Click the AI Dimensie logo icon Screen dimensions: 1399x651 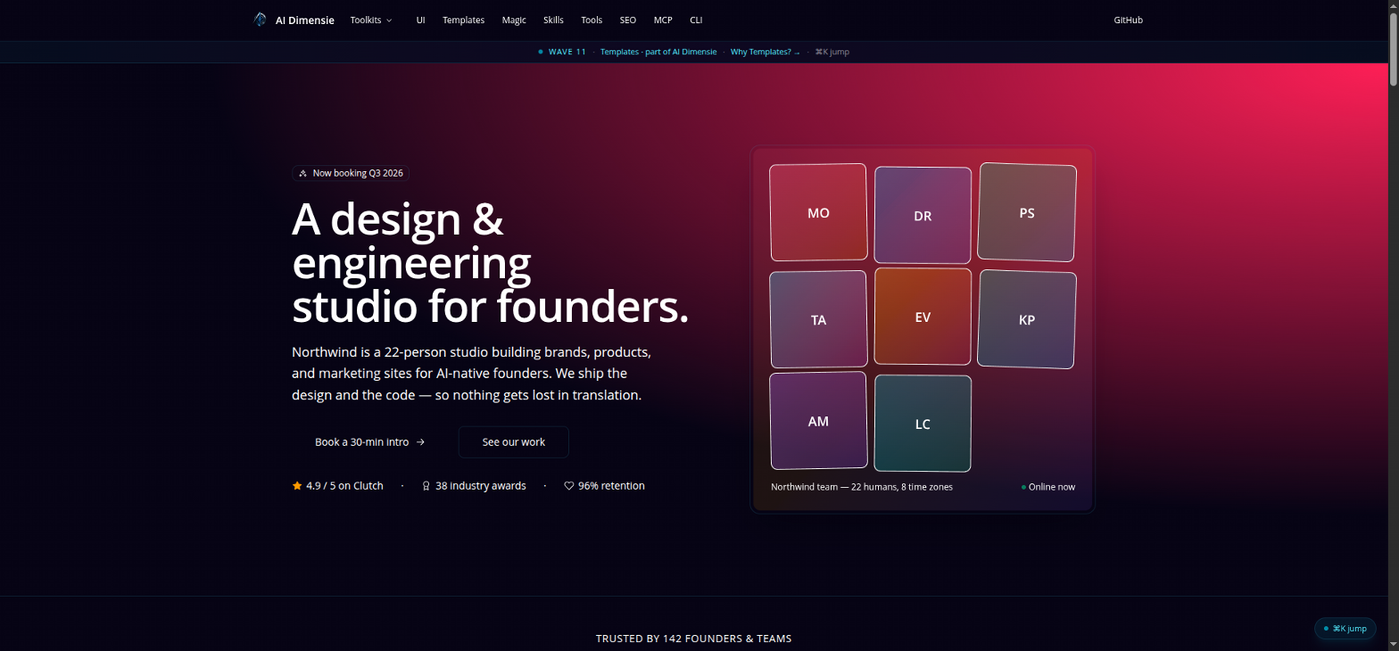click(x=261, y=20)
